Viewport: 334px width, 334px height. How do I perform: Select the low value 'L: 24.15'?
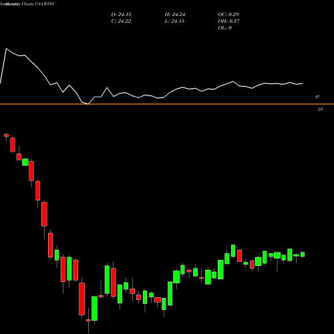click(x=174, y=21)
